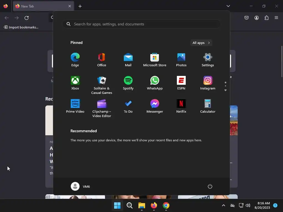
Task: Open the list all tabs dropdown in Firefox
Action: [228, 6]
